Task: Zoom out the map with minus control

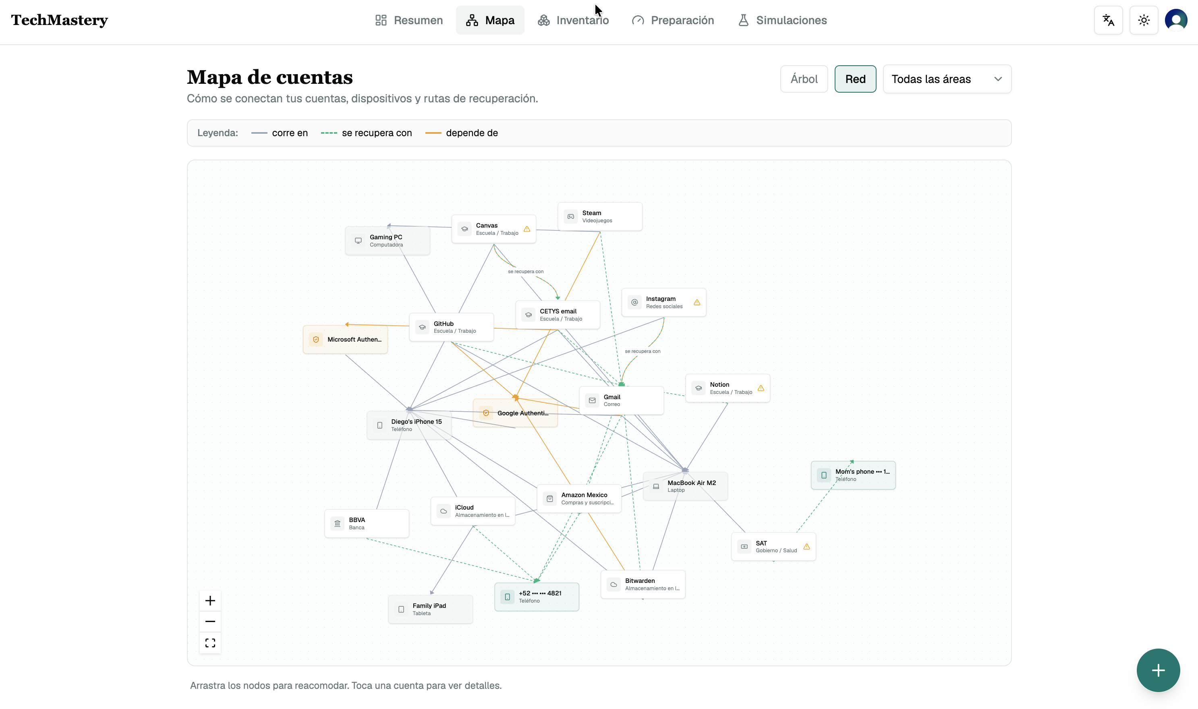Action: coord(210,622)
